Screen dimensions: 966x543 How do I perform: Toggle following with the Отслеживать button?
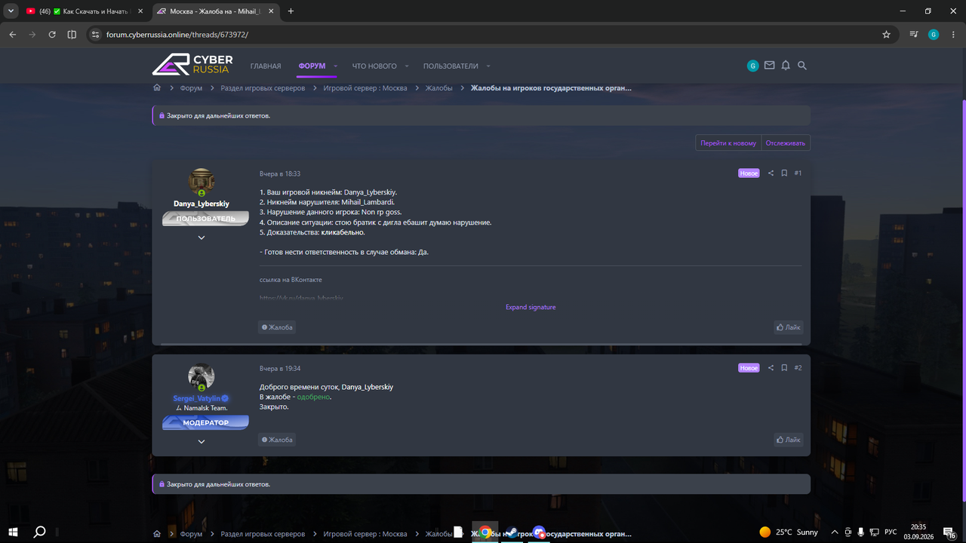786,143
